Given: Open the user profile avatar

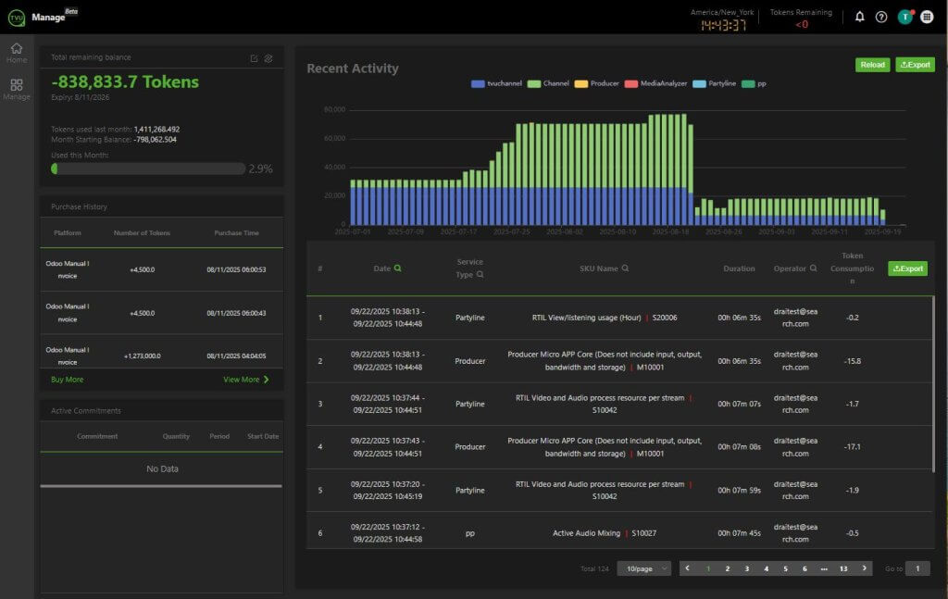Looking at the screenshot, I should 904,17.
